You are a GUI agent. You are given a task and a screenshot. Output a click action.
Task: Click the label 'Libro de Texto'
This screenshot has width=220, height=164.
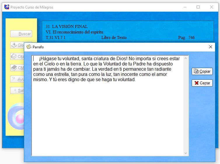coord(114,38)
